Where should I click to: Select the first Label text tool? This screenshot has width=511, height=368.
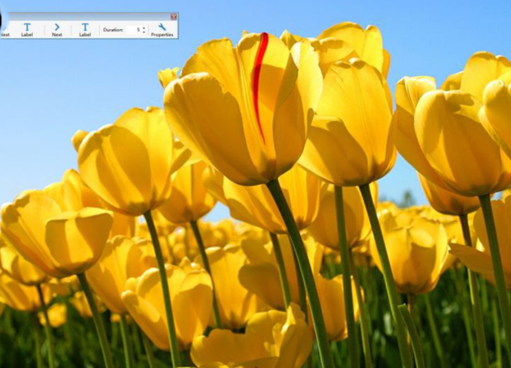coord(27,28)
